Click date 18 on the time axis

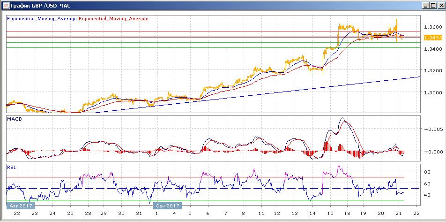[347, 214]
